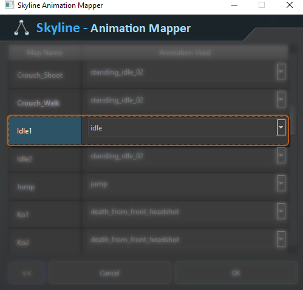Open the Crouch_Shoot animation dropdown arrow
This screenshot has width=303, height=290.
coord(281,72)
